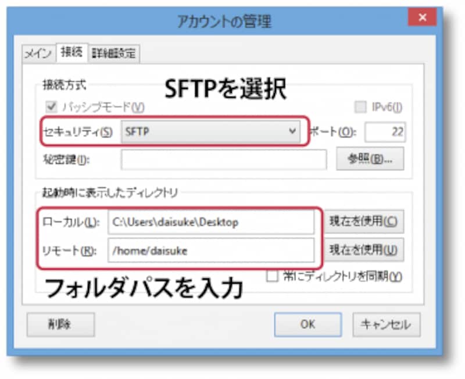Click the 削除 button
The image size is (465, 379).
point(61,324)
